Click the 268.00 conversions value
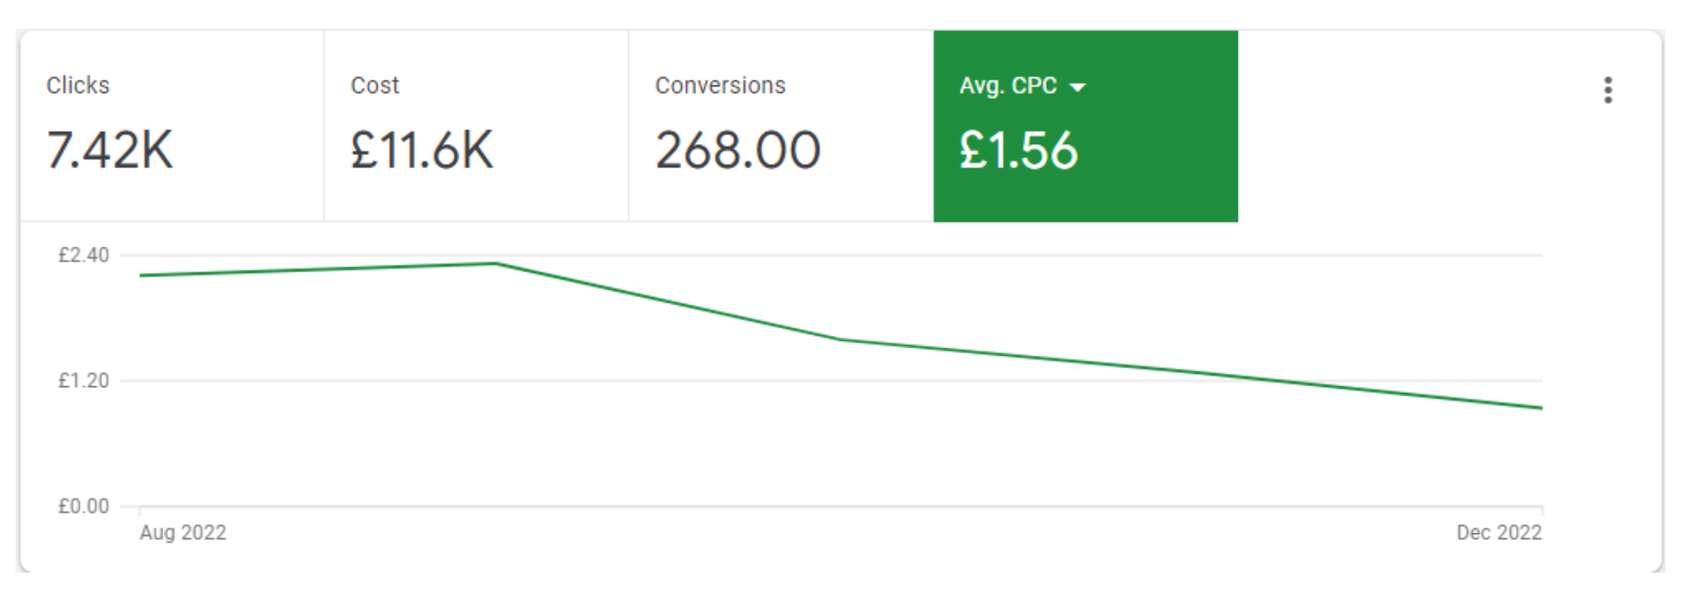 coord(737,150)
